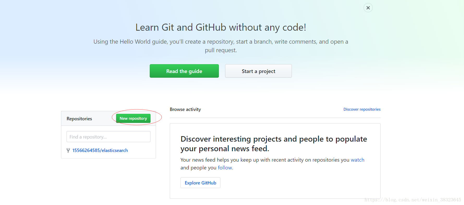Image resolution: width=464 pixels, height=205 pixels.
Task: Click the Explore GitHub button
Action: pyautogui.click(x=200, y=183)
